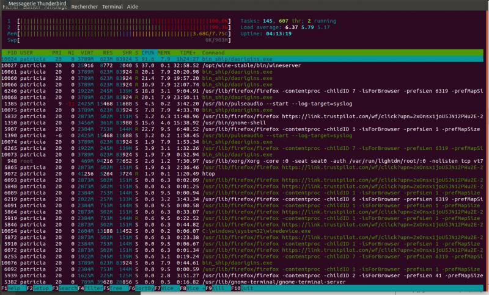The height and width of the screenshot is (295, 489).
Task: Sort by the TIME+ column header
Action: coord(188,52)
